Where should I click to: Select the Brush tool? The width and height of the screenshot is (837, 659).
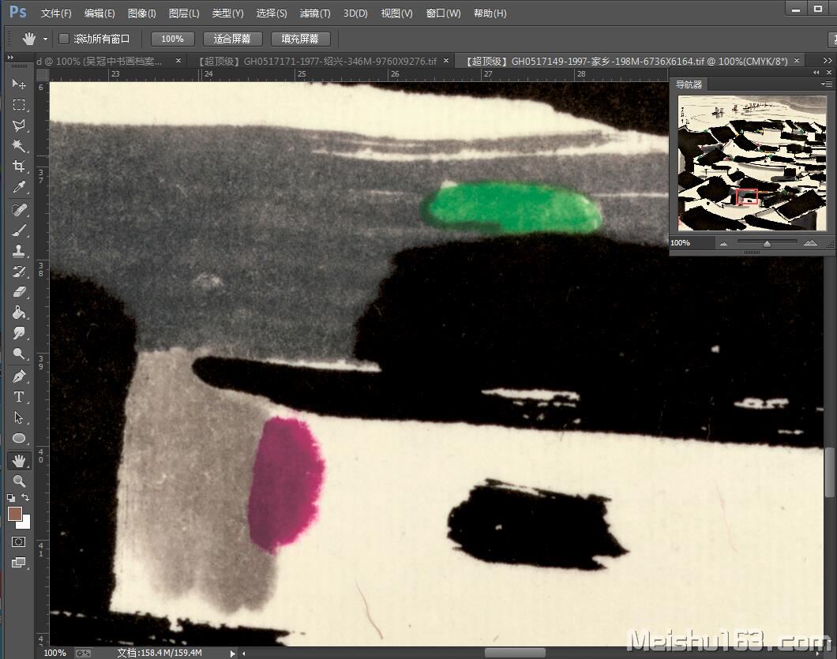click(19, 230)
